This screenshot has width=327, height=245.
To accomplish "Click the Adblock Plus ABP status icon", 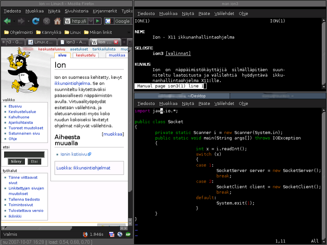I will click(x=129, y=234).
